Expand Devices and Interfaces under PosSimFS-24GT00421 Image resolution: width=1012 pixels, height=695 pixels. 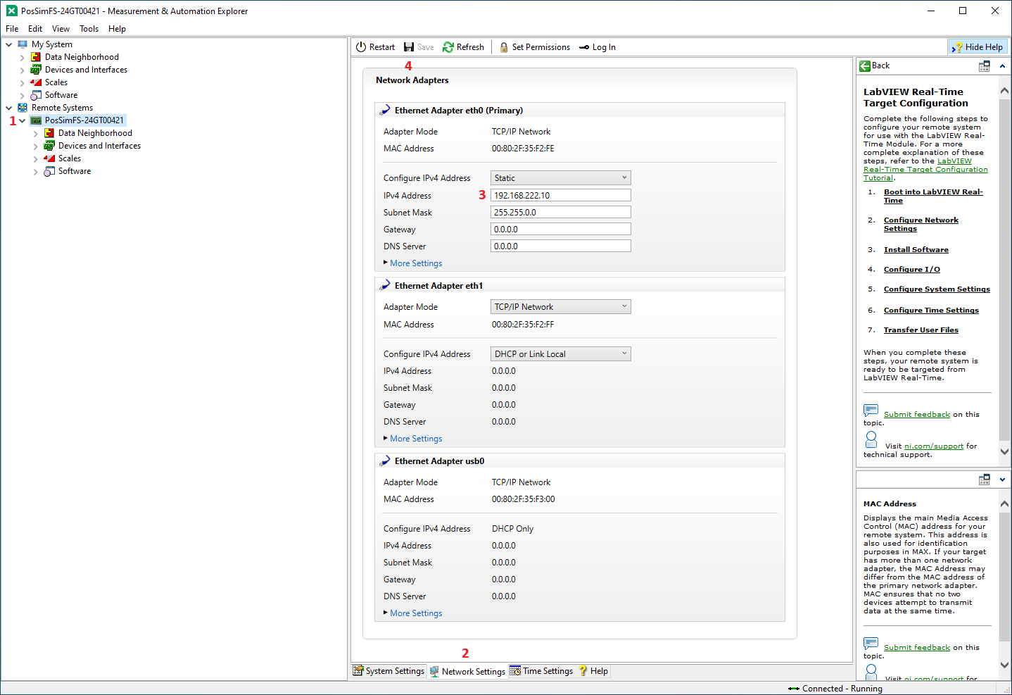pyautogui.click(x=36, y=146)
